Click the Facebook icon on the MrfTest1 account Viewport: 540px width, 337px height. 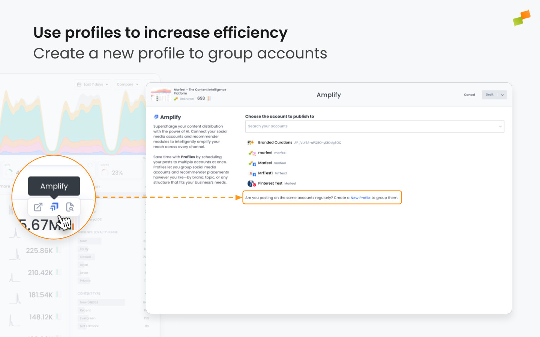pyautogui.click(x=255, y=174)
